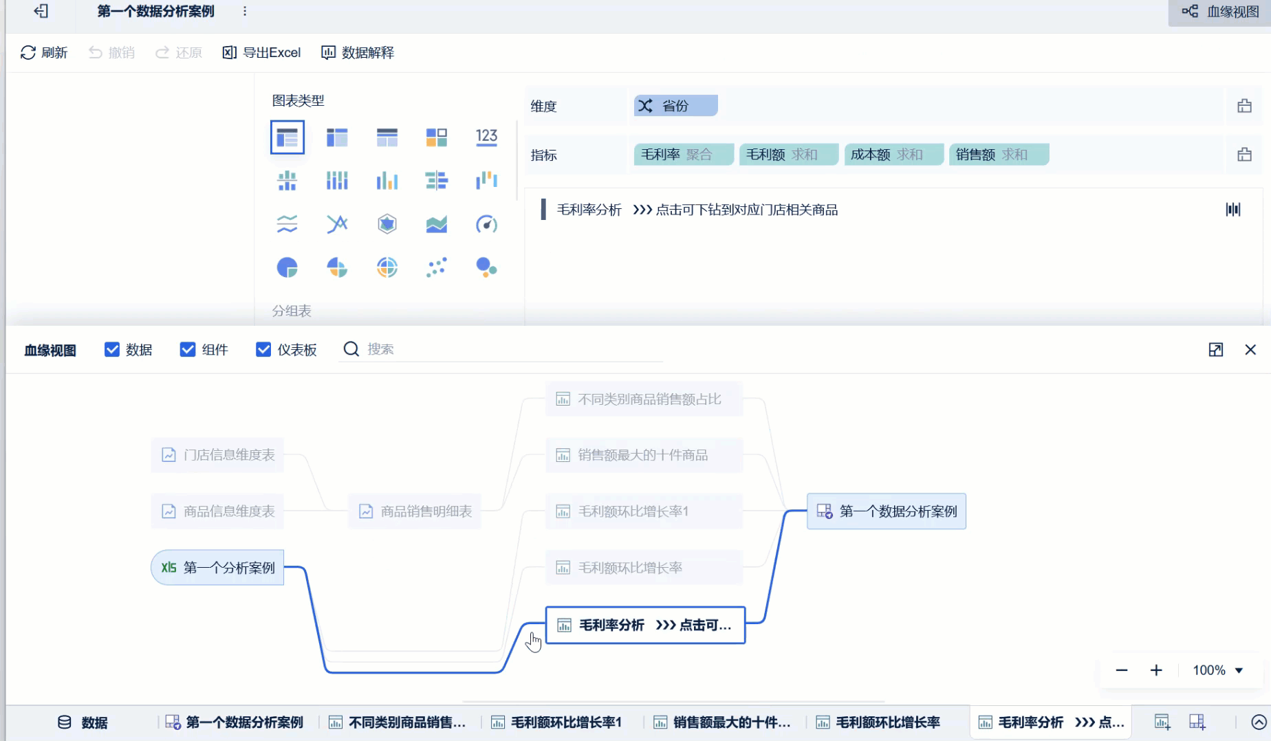Toggle the 数据 checkbox in lineage view

pos(112,350)
